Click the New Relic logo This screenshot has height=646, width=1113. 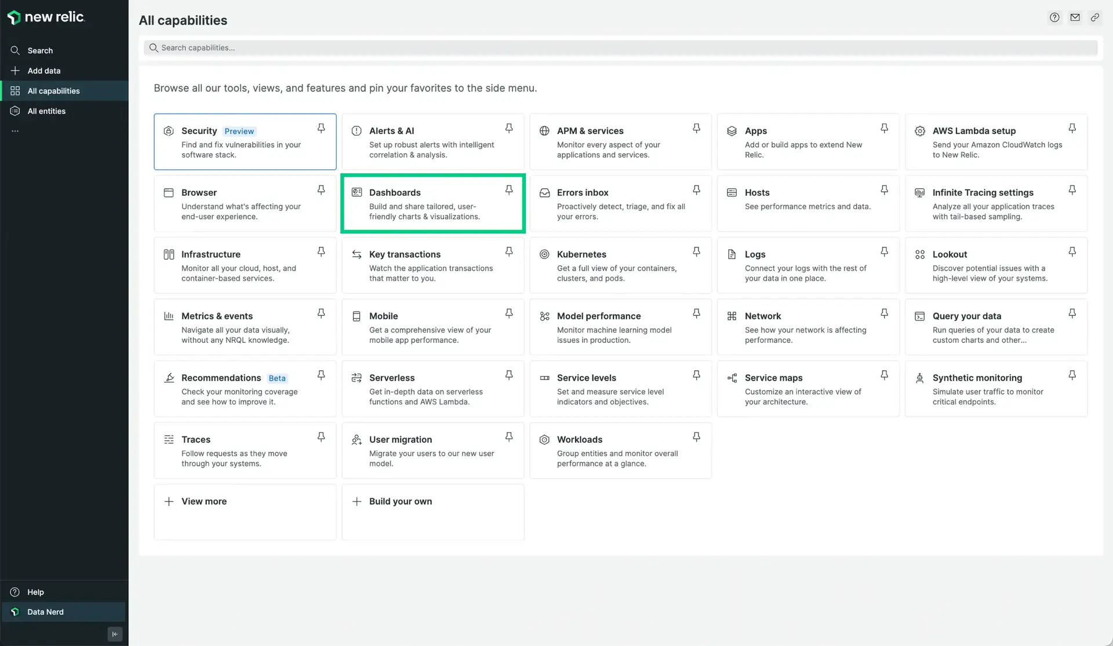(x=46, y=17)
